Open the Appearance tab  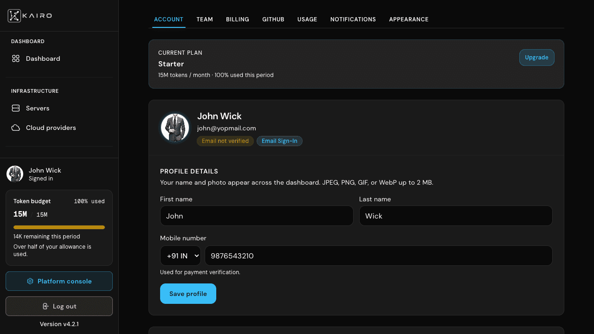(409, 19)
